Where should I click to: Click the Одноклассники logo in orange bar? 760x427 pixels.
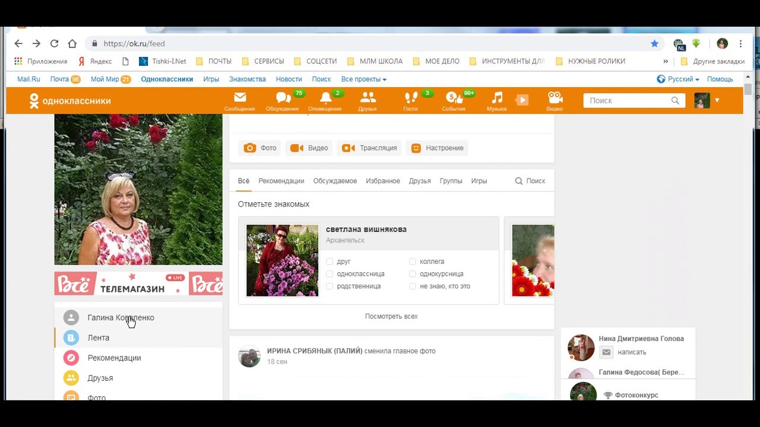pos(70,101)
